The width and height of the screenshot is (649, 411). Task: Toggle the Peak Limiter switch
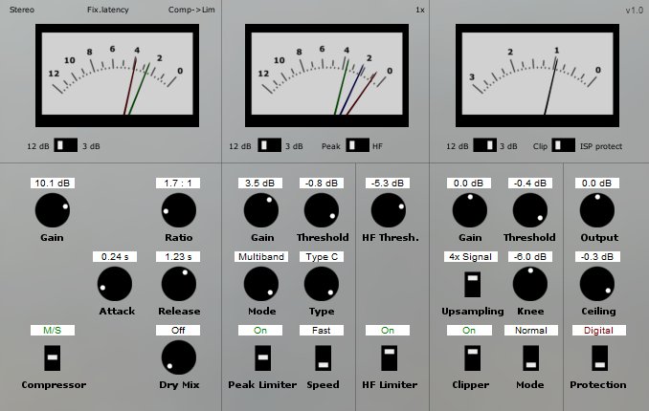click(x=261, y=358)
